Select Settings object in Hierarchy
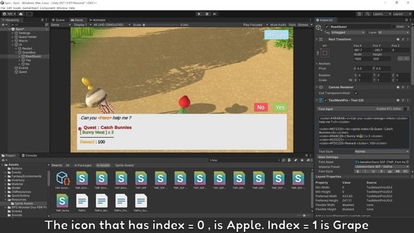 pyautogui.click(x=25, y=33)
